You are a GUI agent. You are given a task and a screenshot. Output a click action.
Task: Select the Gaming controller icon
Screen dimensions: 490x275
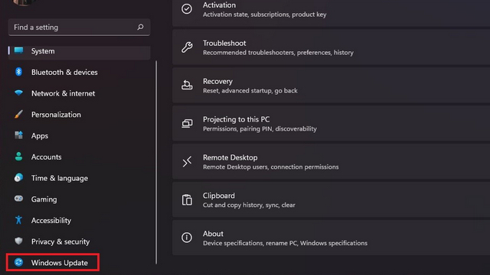pos(18,199)
